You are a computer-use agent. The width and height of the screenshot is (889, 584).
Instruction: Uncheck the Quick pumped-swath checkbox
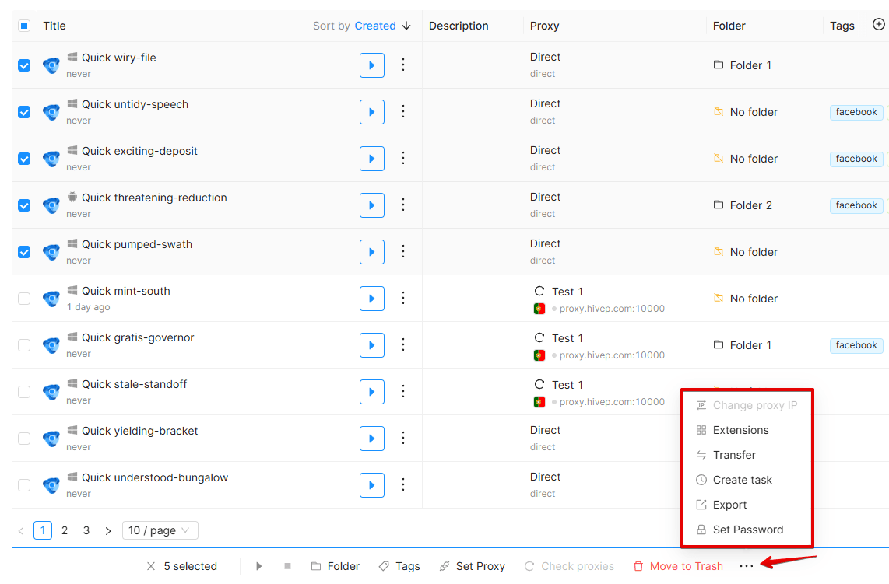point(24,251)
